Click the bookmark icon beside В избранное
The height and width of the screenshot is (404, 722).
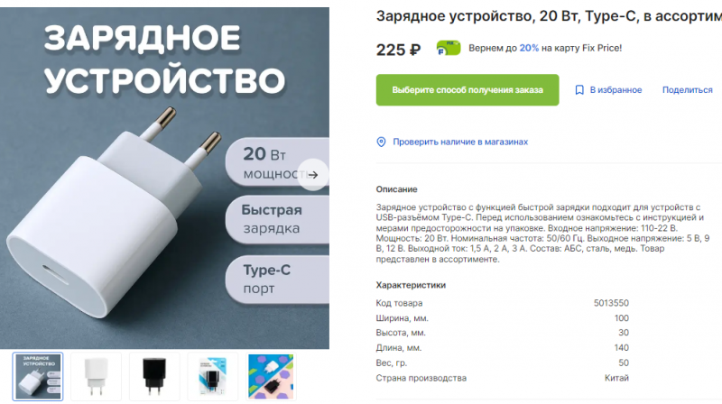(x=579, y=90)
